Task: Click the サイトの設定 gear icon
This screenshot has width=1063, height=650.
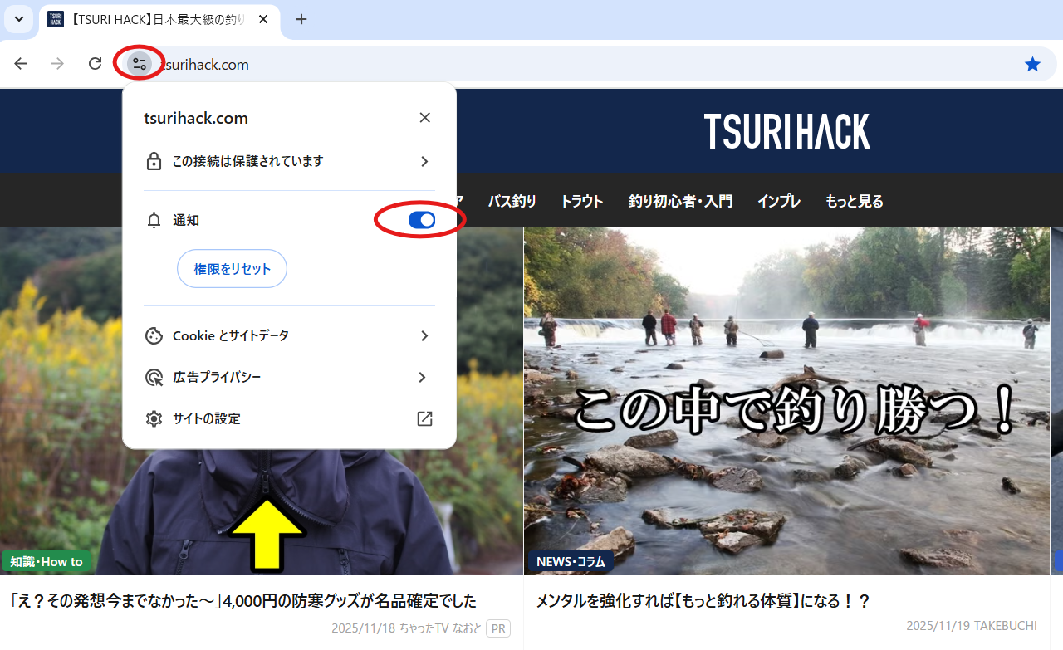Action: coord(154,419)
